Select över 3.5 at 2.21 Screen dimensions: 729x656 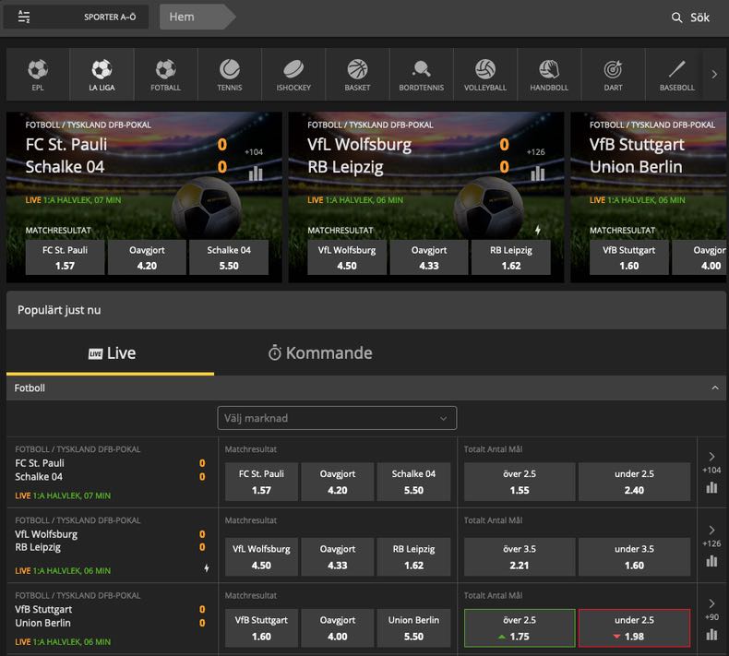click(520, 557)
